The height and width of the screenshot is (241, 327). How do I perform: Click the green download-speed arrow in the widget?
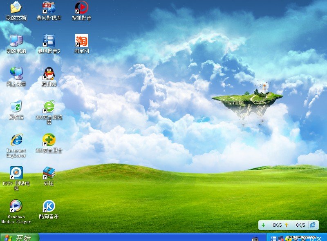(x=263, y=225)
